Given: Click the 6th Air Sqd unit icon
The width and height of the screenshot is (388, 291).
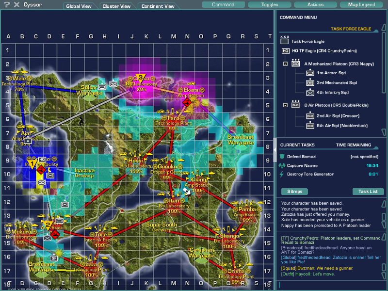Looking at the screenshot, I should pos(310,126).
